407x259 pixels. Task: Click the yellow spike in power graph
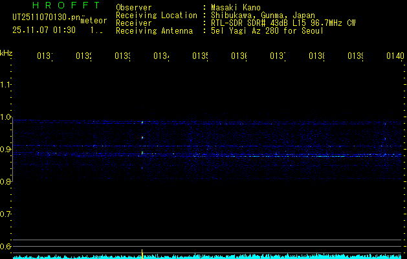coord(142,253)
